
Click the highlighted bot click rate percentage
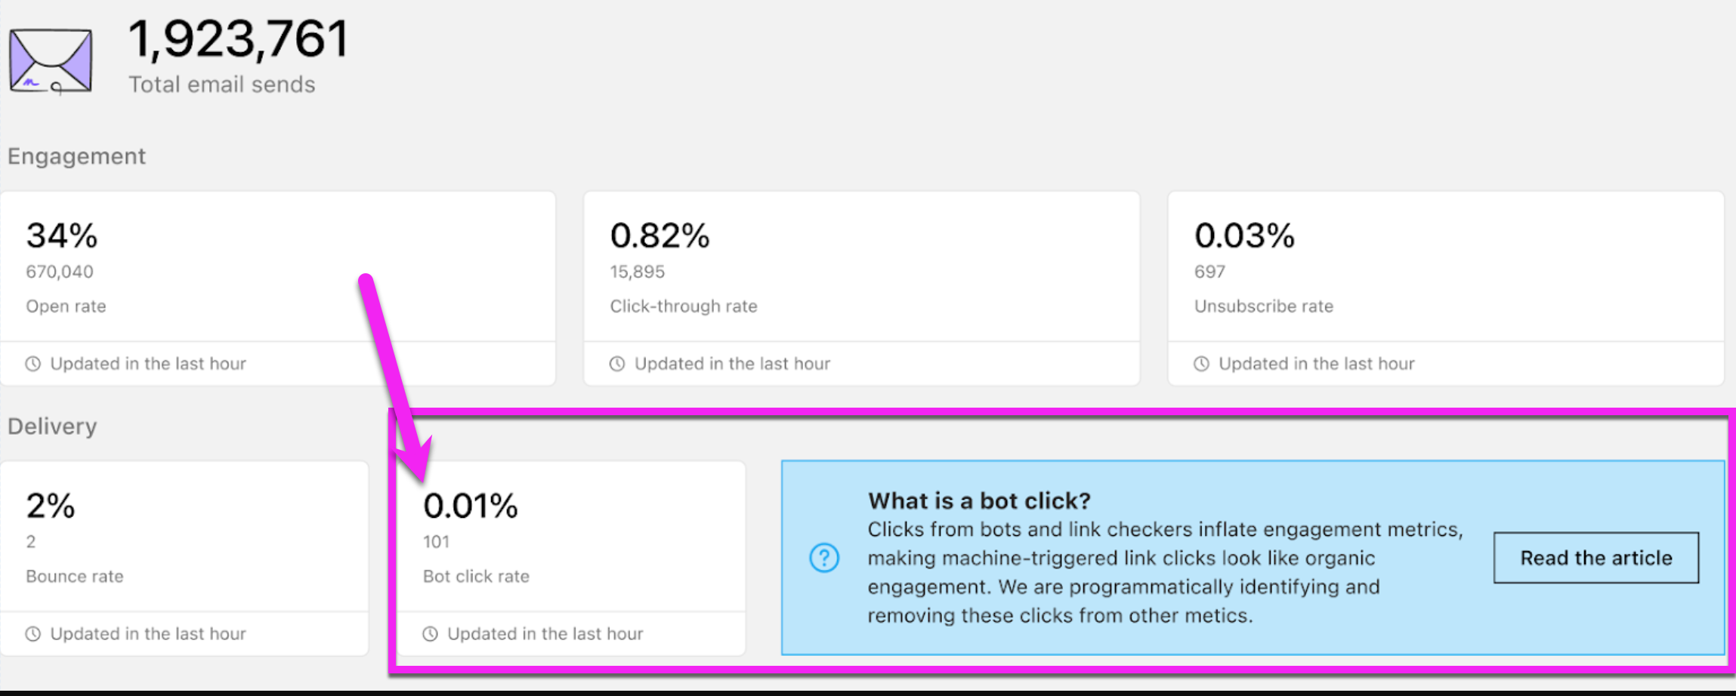[x=470, y=506]
